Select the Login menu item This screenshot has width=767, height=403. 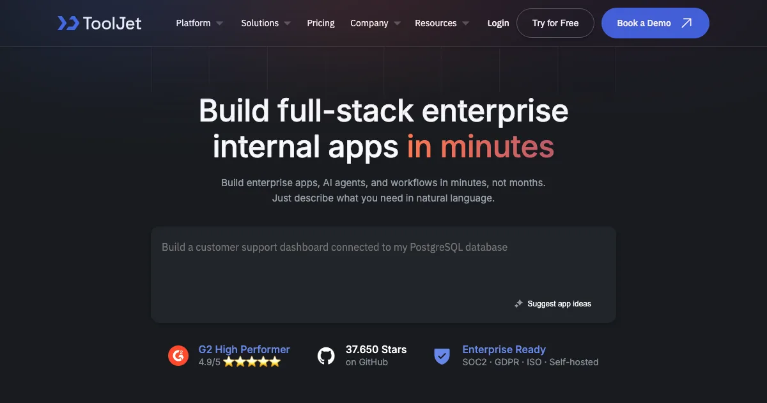pyautogui.click(x=498, y=23)
